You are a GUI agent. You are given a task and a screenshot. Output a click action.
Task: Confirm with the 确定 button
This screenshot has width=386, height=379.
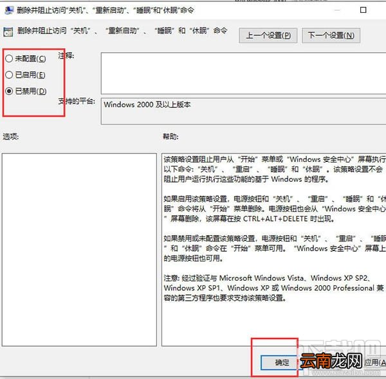[281, 362]
